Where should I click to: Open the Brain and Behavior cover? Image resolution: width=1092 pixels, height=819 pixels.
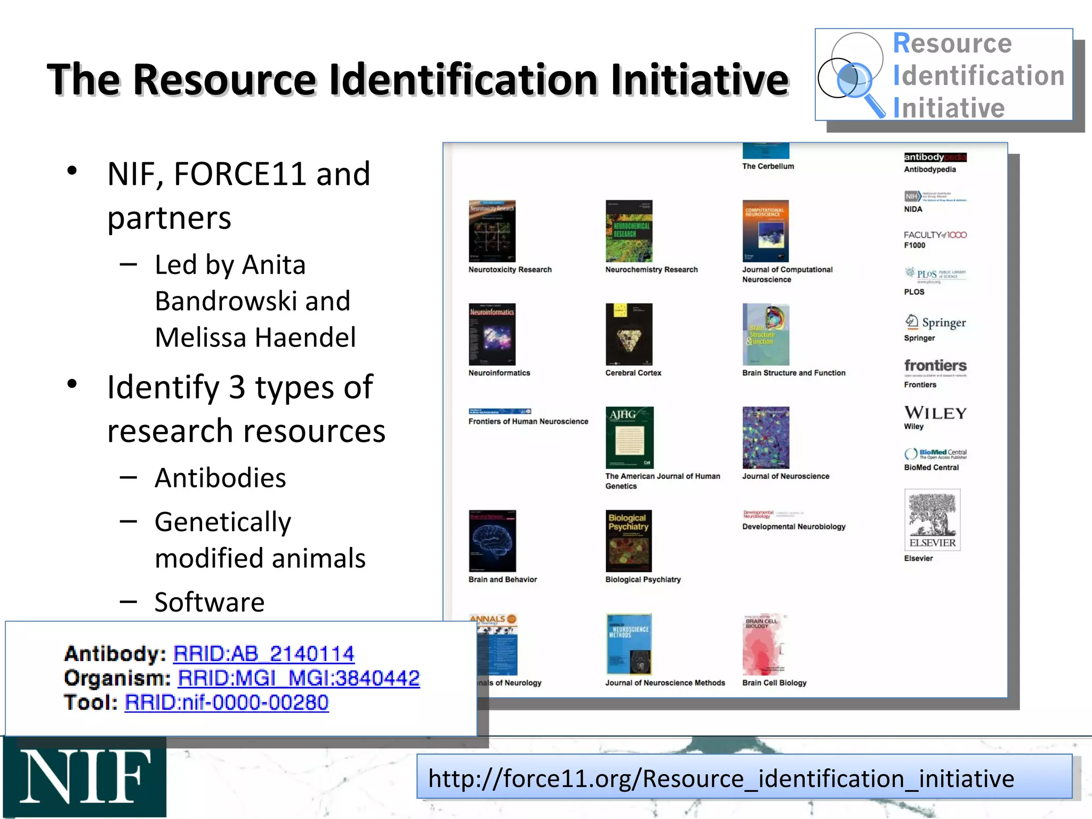click(492, 541)
